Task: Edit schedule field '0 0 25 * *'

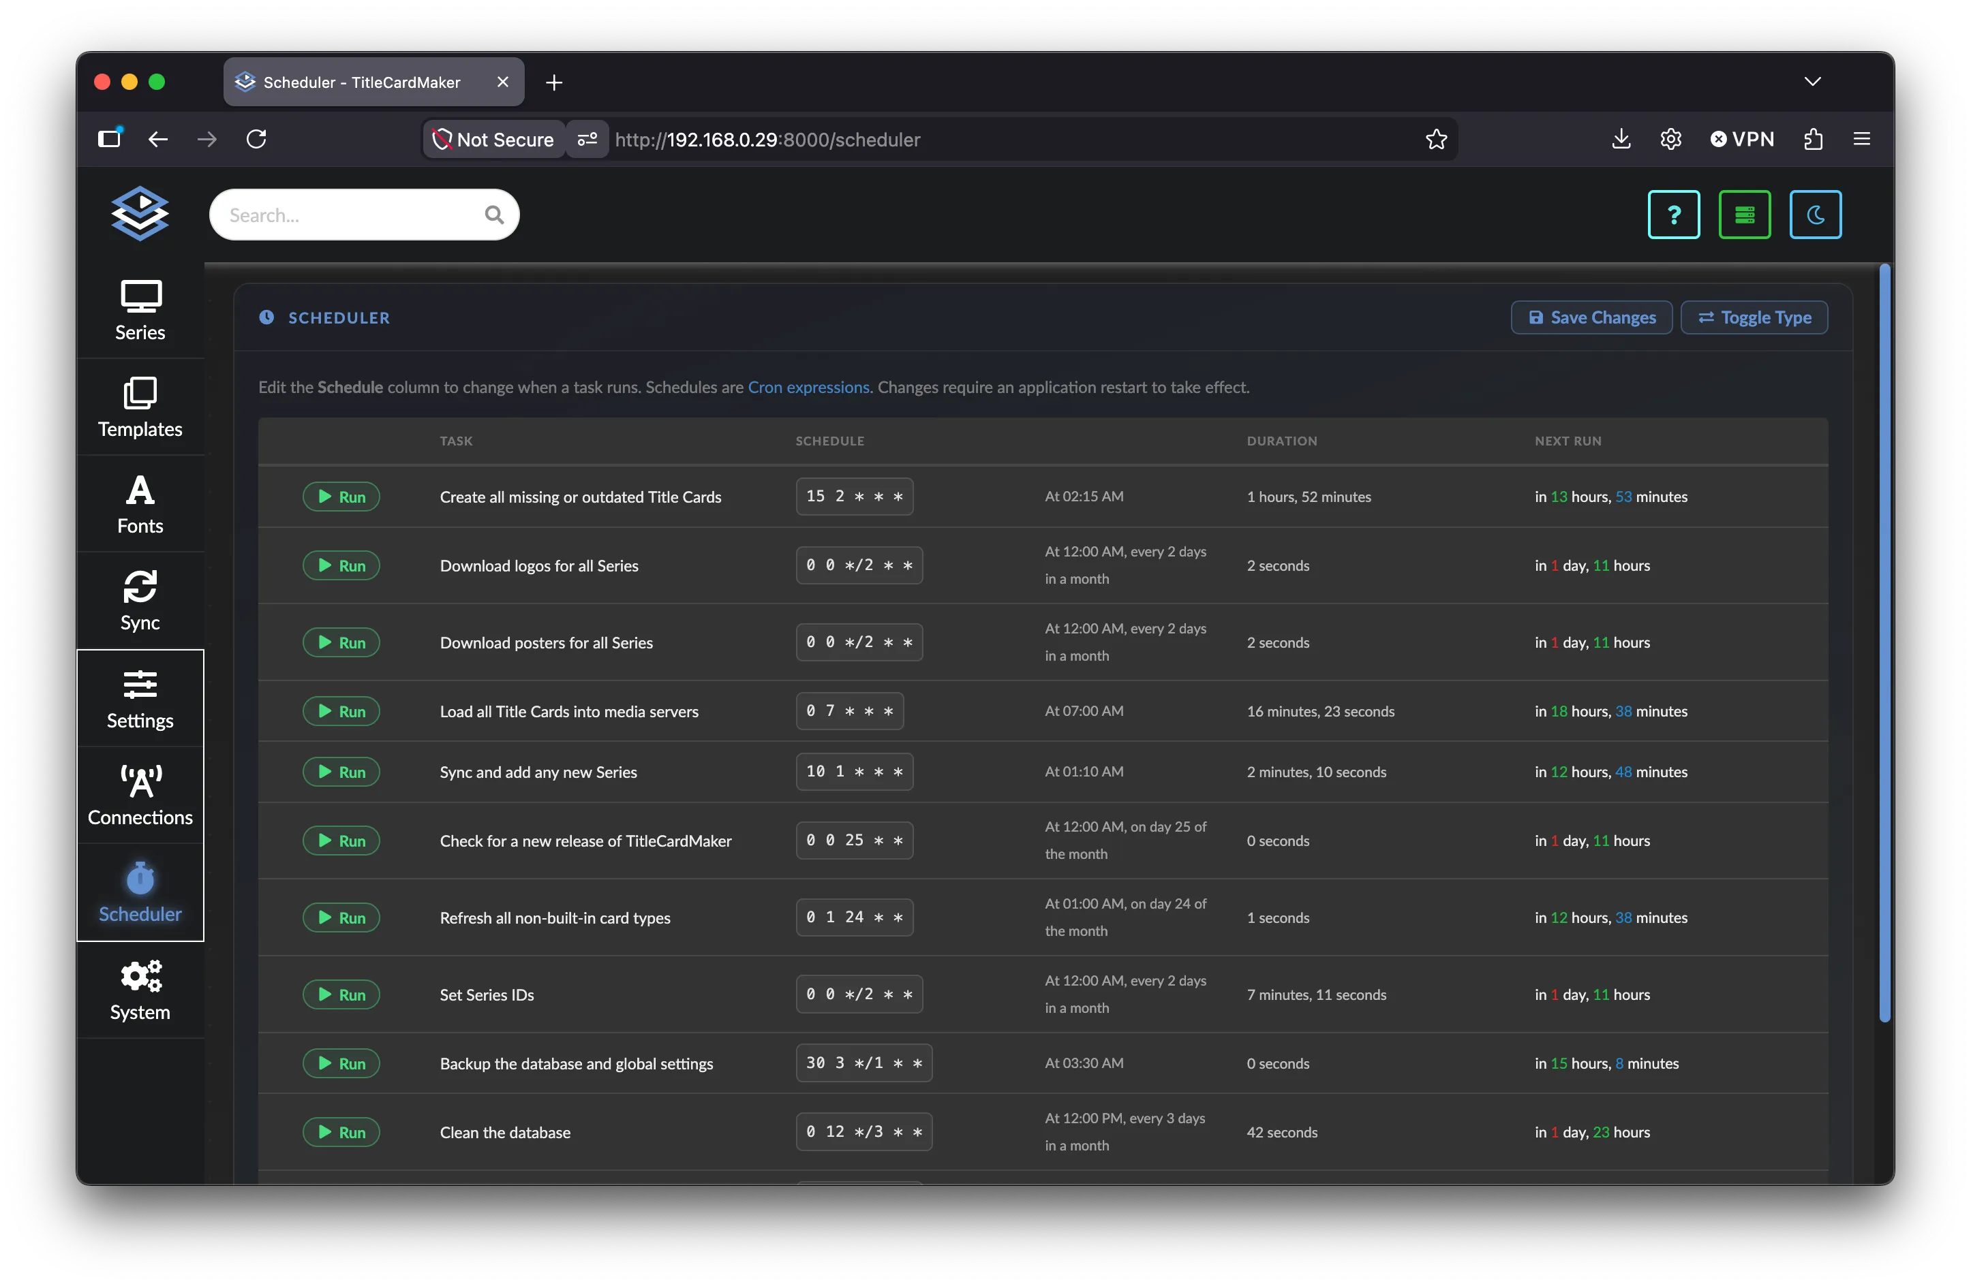Action: pos(855,840)
